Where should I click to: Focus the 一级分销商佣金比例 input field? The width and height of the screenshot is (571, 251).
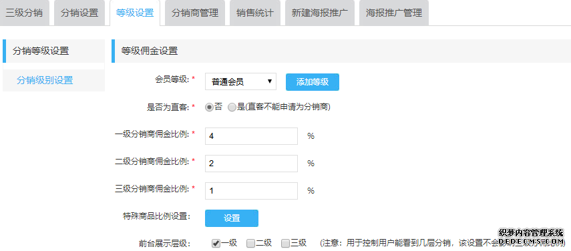pyautogui.click(x=251, y=136)
